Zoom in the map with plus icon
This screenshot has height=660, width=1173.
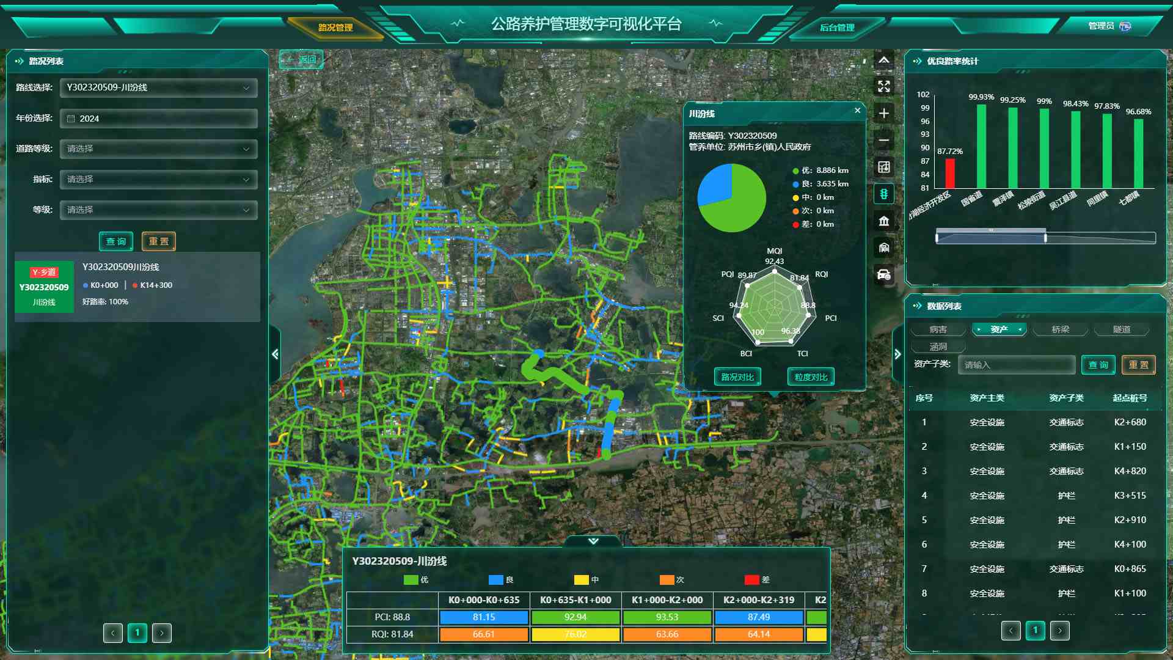[883, 113]
